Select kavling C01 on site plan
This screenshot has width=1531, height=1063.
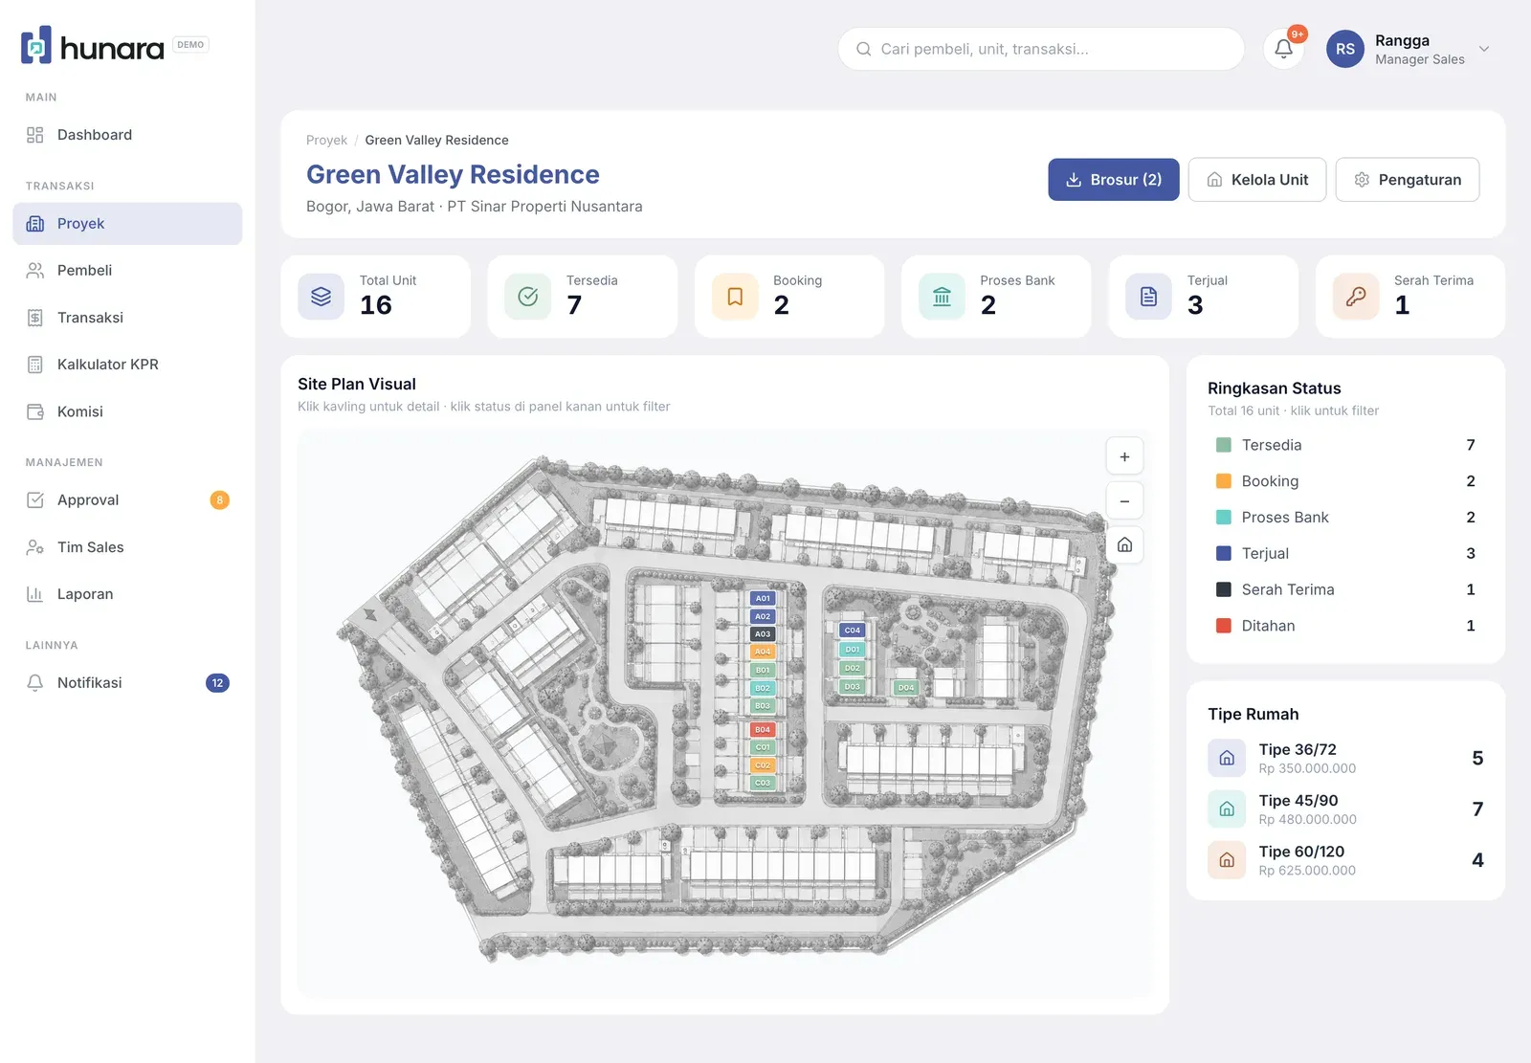(x=763, y=748)
